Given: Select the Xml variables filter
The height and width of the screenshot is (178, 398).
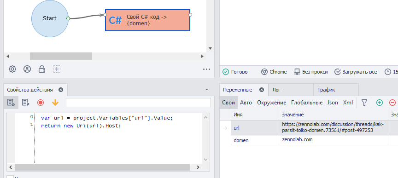Looking at the screenshot, I should (348, 103).
